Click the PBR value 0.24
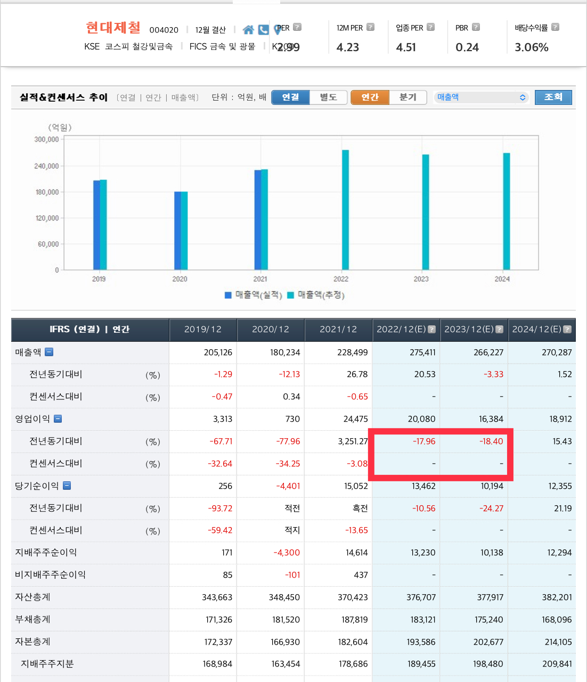The width and height of the screenshot is (587, 682). coord(467,47)
